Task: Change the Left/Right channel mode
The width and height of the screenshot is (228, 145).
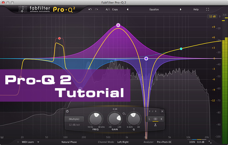Action: coord(123,142)
